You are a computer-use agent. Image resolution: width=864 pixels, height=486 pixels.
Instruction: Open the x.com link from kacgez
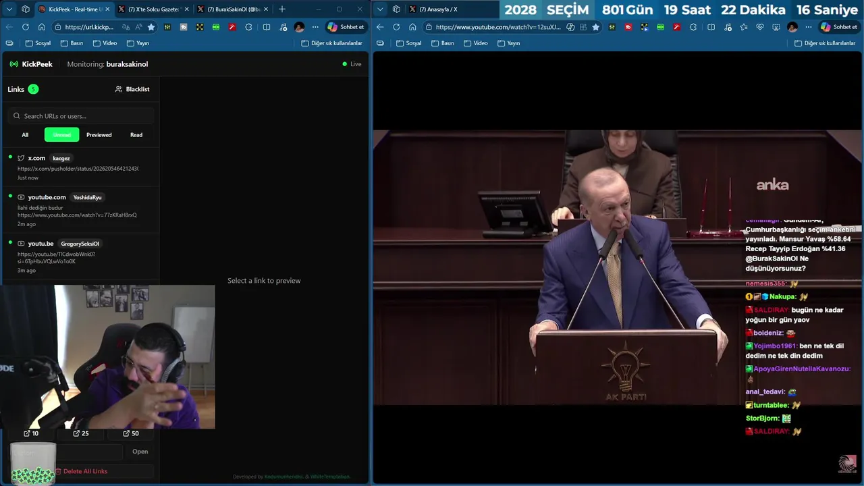pos(80,167)
